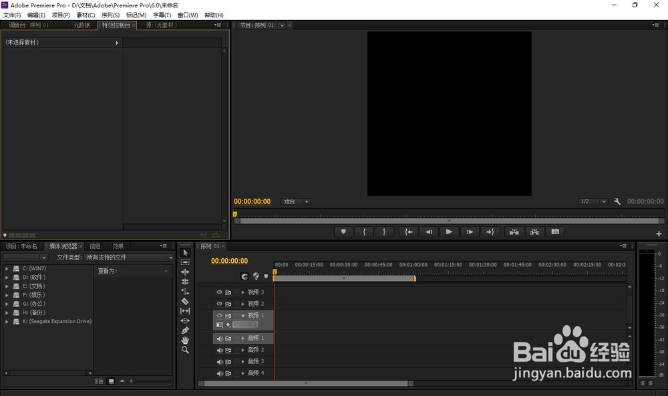Click the program monitor scrub bar

point(449,221)
